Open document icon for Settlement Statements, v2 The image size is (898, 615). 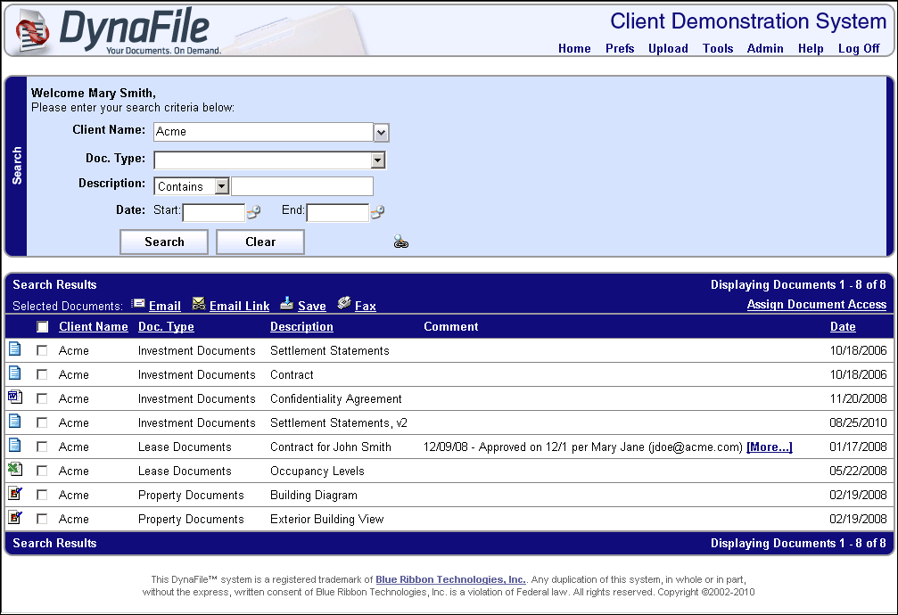click(15, 421)
